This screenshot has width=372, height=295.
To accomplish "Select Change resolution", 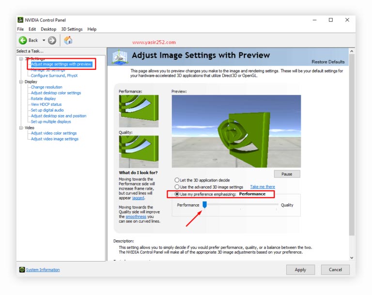I will (x=46, y=87).
